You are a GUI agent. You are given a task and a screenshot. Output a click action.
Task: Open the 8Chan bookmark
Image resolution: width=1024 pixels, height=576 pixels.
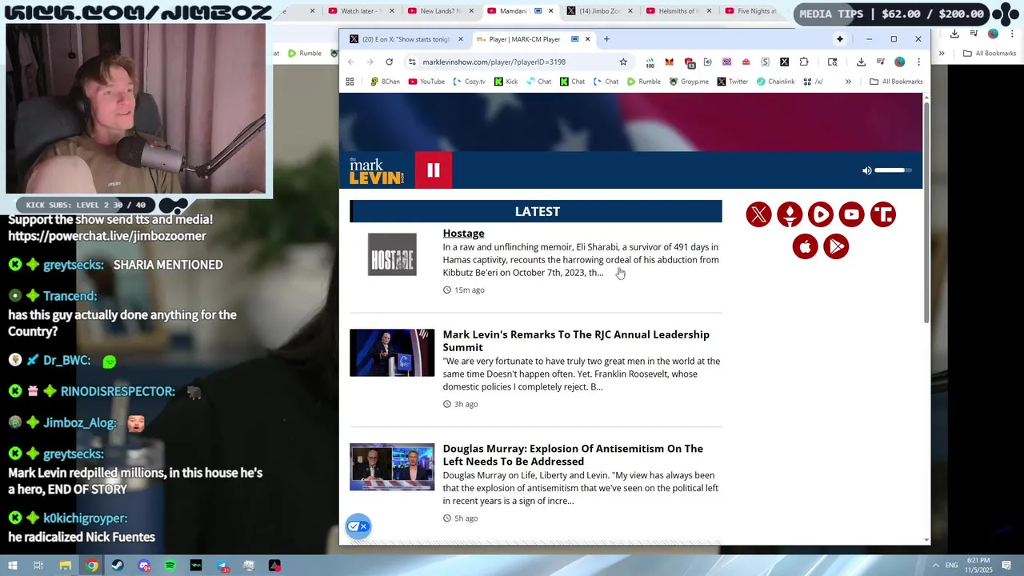click(x=385, y=82)
